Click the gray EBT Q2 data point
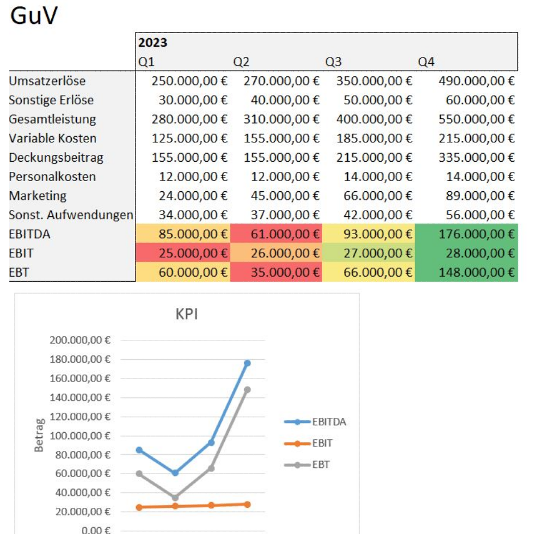Image resolution: width=534 pixels, height=534 pixels. click(175, 498)
